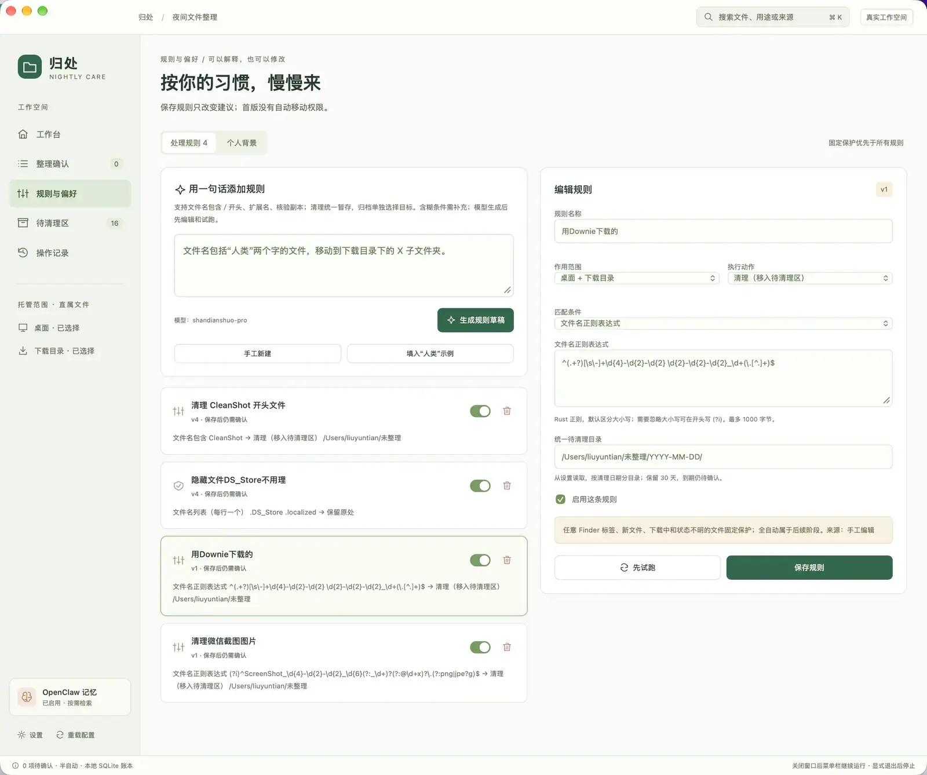Click sliders icon of 清理微信截图图片 rule
Viewport: 927px width, 775px height.
tap(178, 648)
